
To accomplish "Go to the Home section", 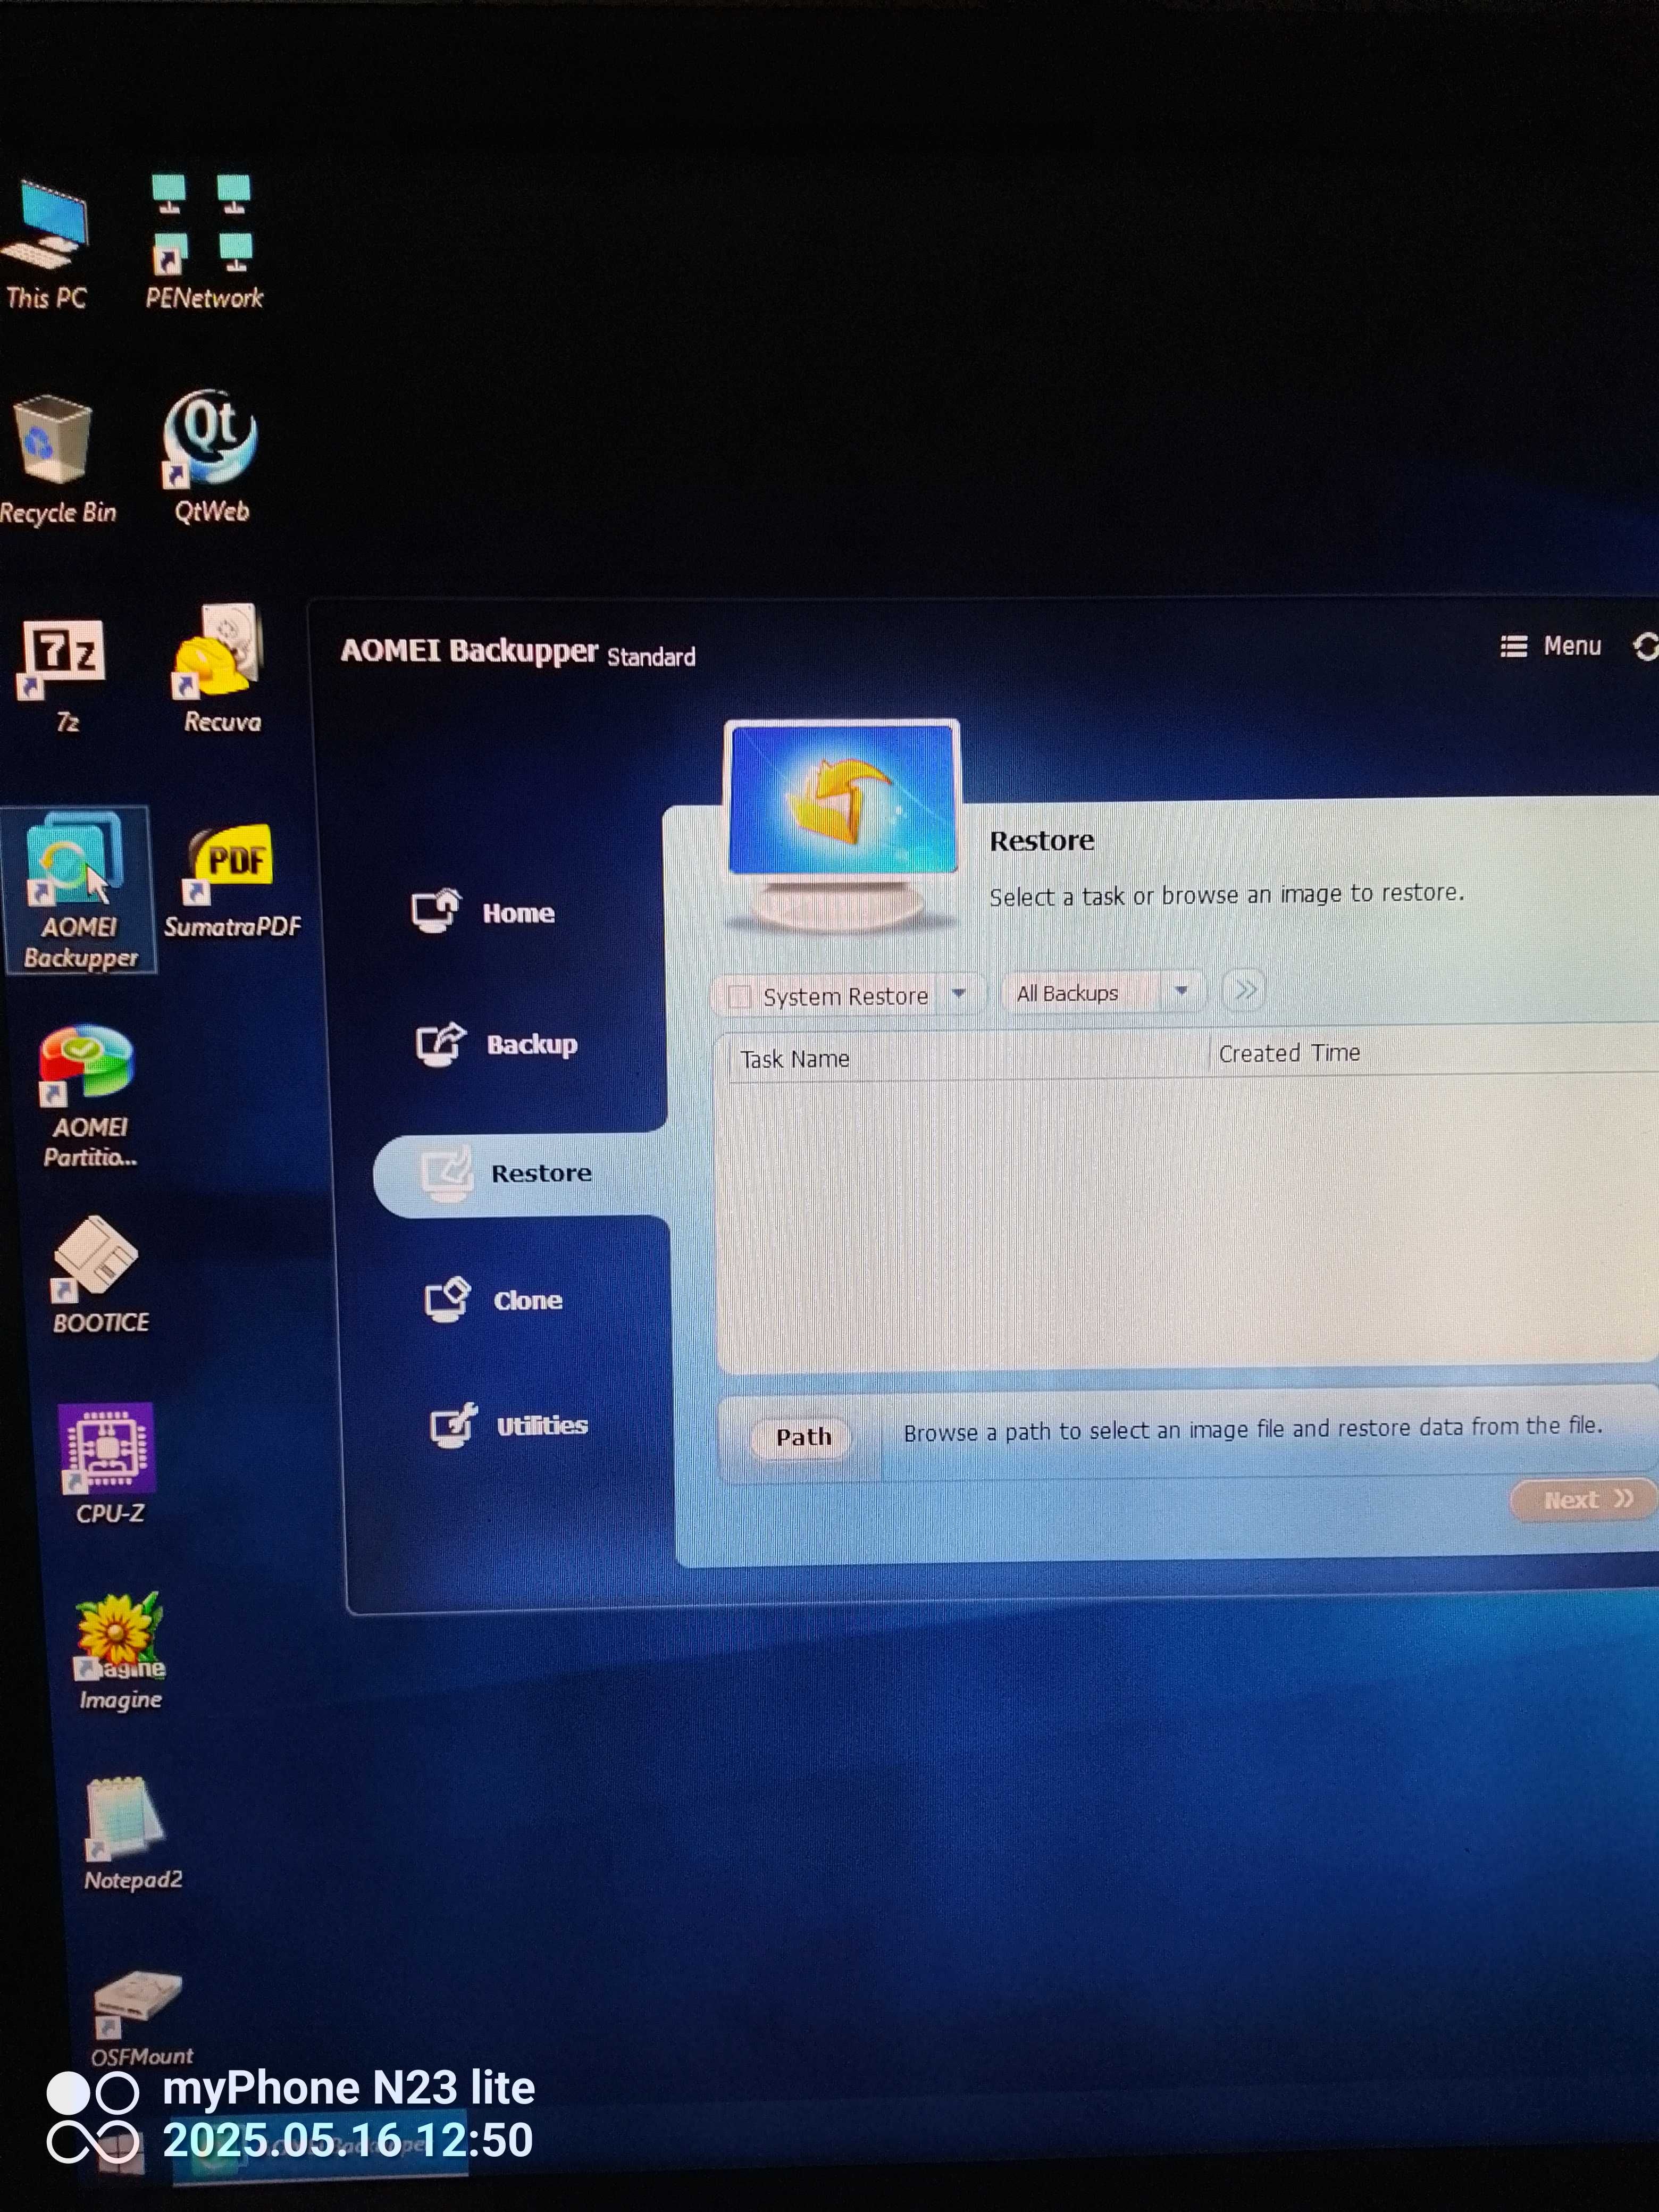I will pyautogui.click(x=484, y=911).
